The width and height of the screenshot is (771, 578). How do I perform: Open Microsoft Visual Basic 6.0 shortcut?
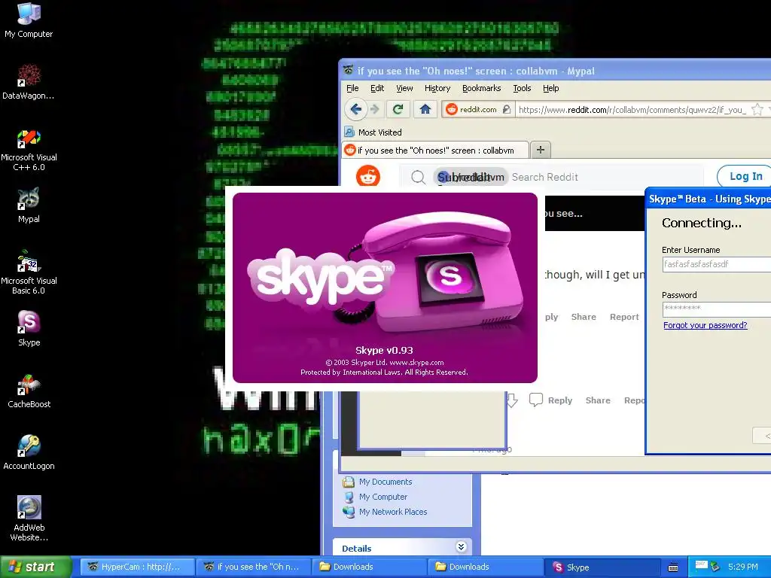[29, 272]
